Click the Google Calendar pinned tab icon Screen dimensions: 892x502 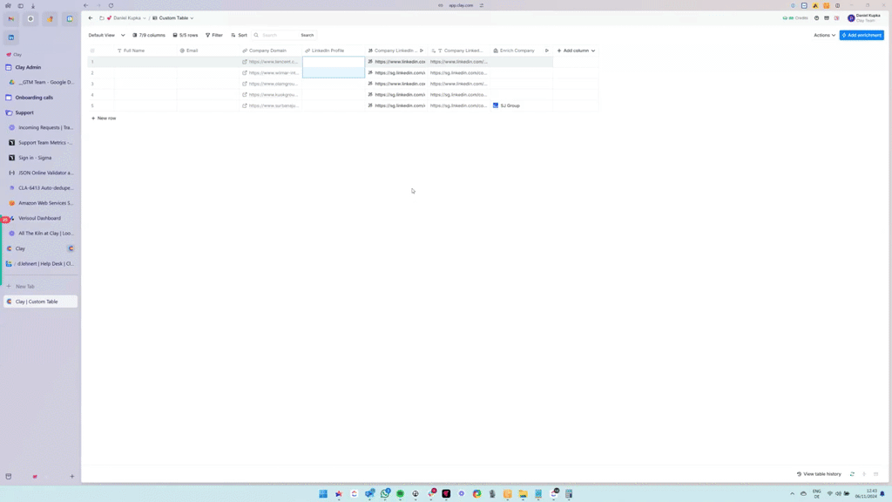(70, 18)
